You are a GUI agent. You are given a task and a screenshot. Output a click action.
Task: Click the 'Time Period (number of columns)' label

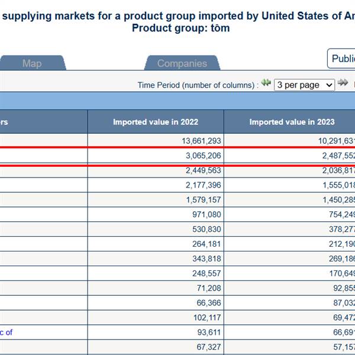click(198, 85)
